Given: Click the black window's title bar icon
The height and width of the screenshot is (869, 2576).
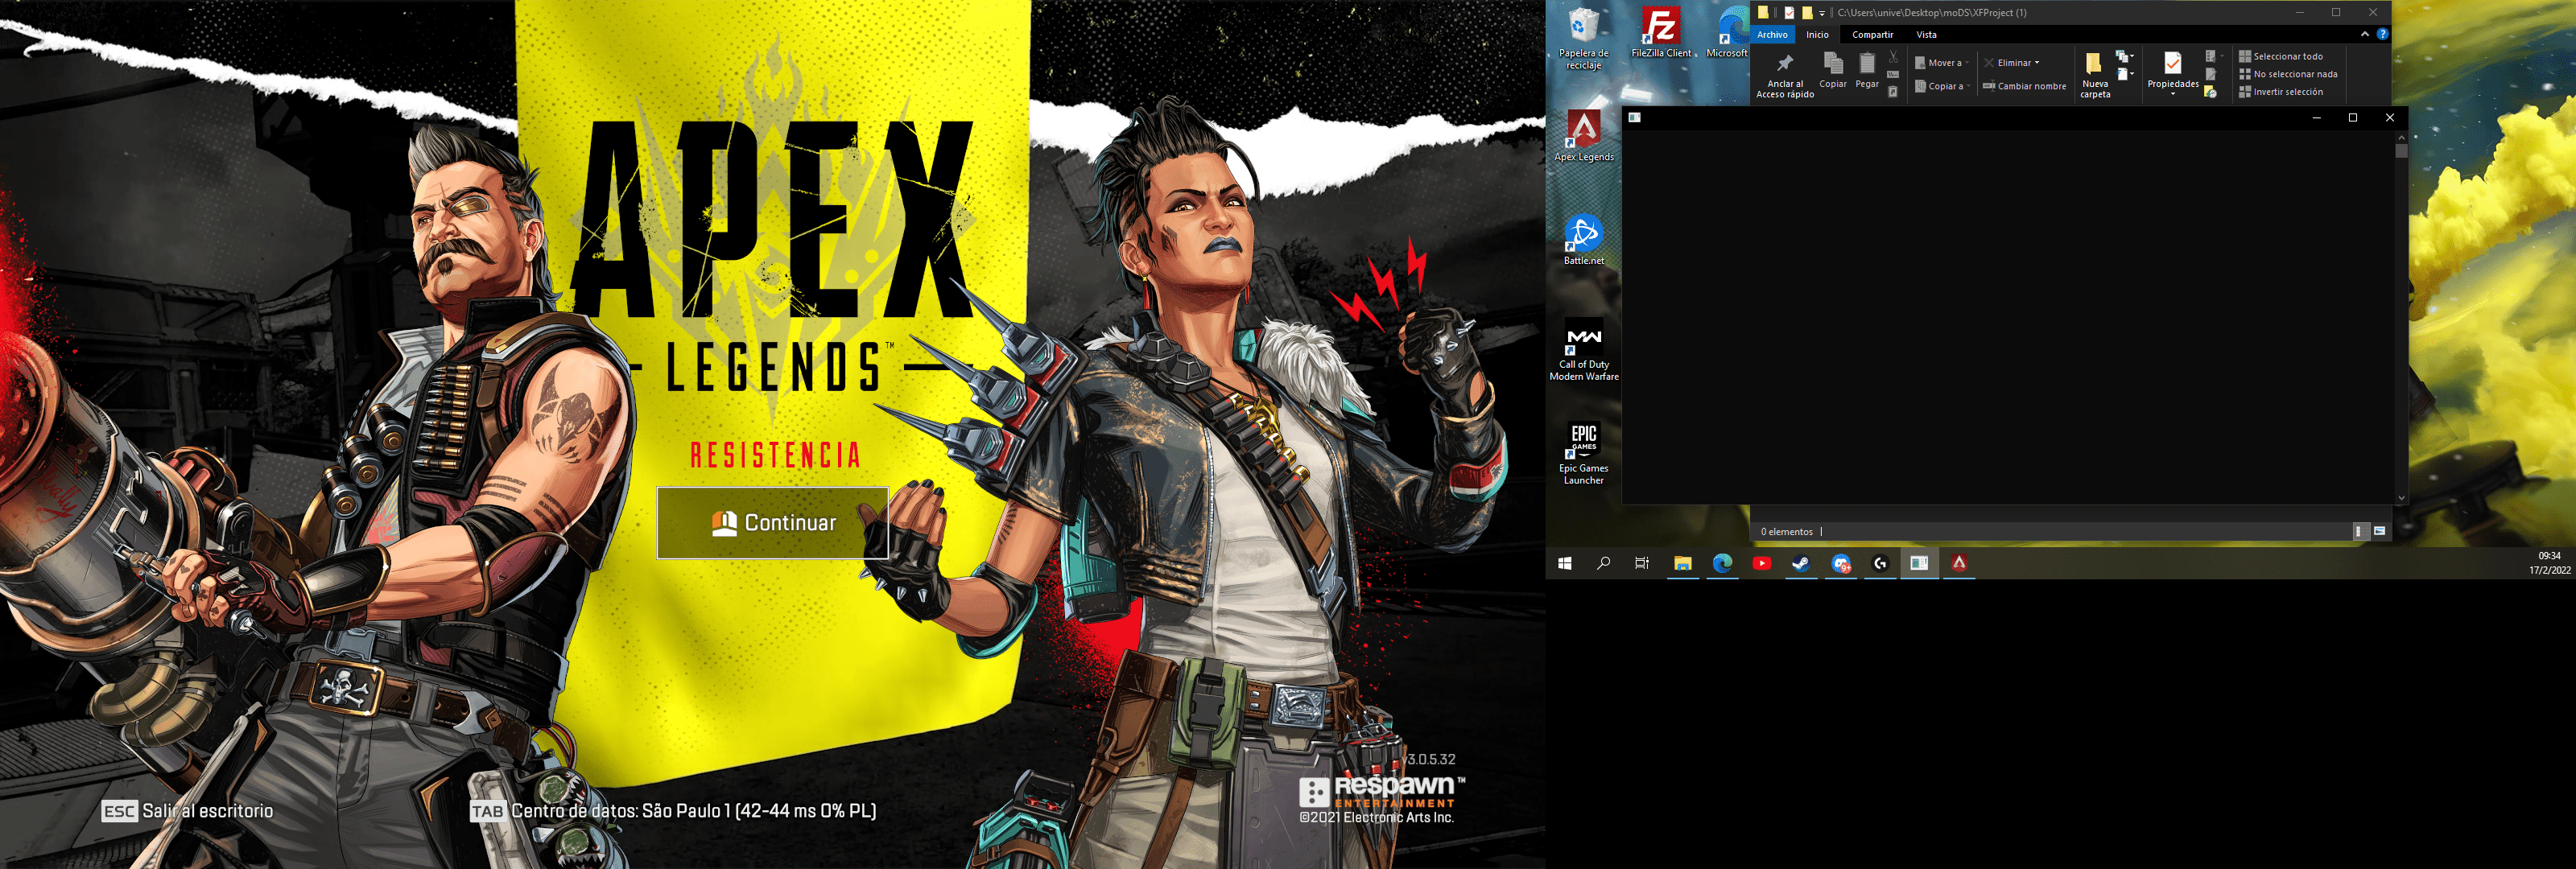Looking at the screenshot, I should pyautogui.click(x=1634, y=118).
